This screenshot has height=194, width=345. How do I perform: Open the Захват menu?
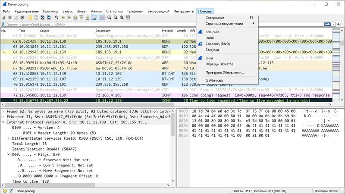click(x=82, y=11)
